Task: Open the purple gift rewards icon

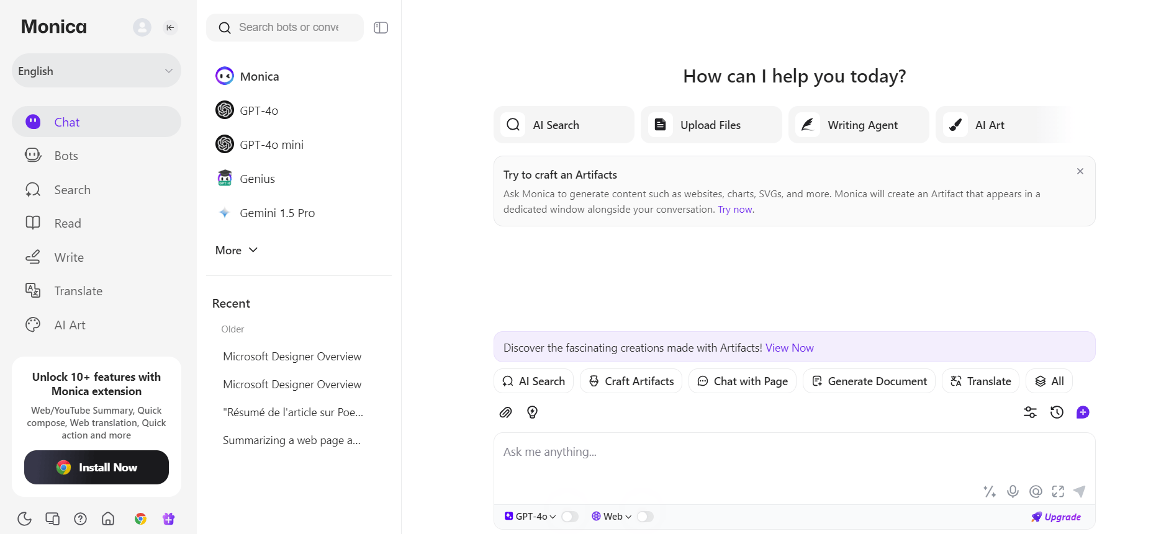Action: [x=168, y=518]
